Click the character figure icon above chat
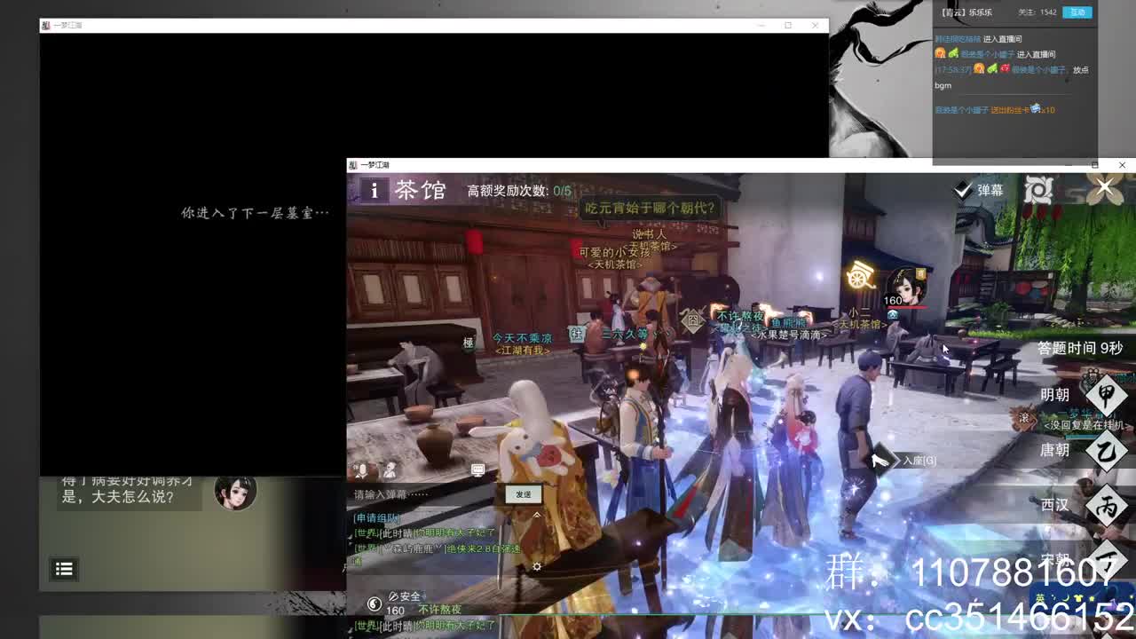The width and height of the screenshot is (1136, 639). pyautogui.click(x=389, y=469)
